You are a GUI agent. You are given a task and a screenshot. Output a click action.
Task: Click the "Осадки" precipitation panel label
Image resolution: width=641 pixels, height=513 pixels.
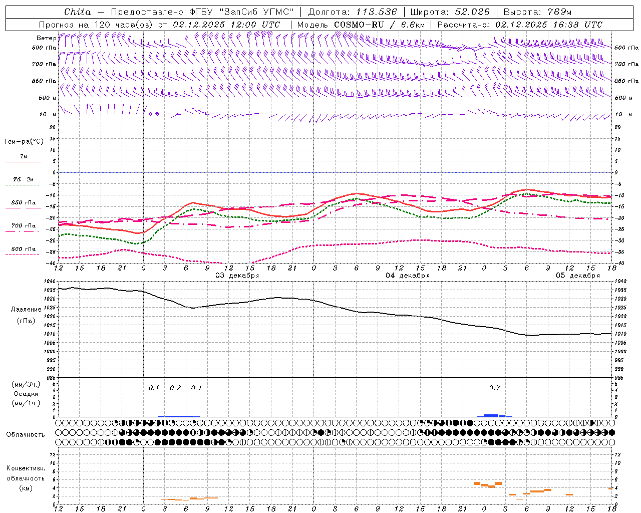tap(26, 394)
